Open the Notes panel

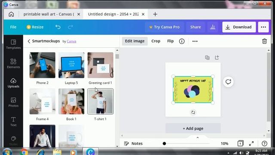pos(133,143)
